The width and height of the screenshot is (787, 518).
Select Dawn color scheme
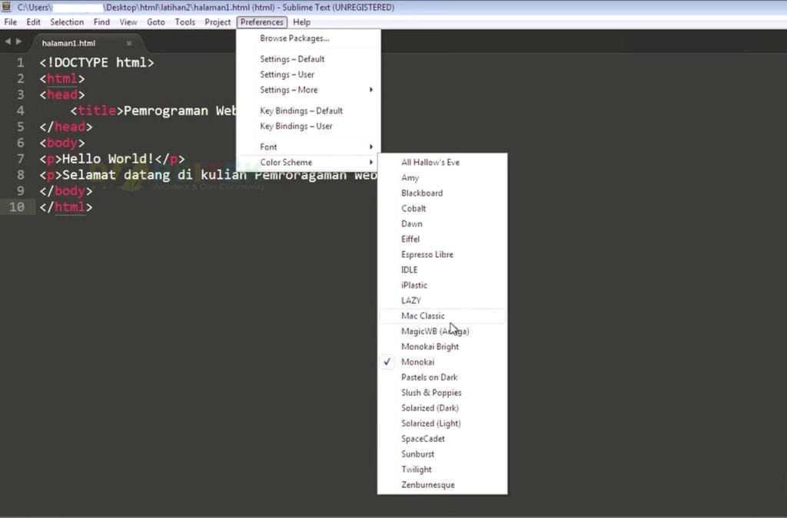coord(442,224)
